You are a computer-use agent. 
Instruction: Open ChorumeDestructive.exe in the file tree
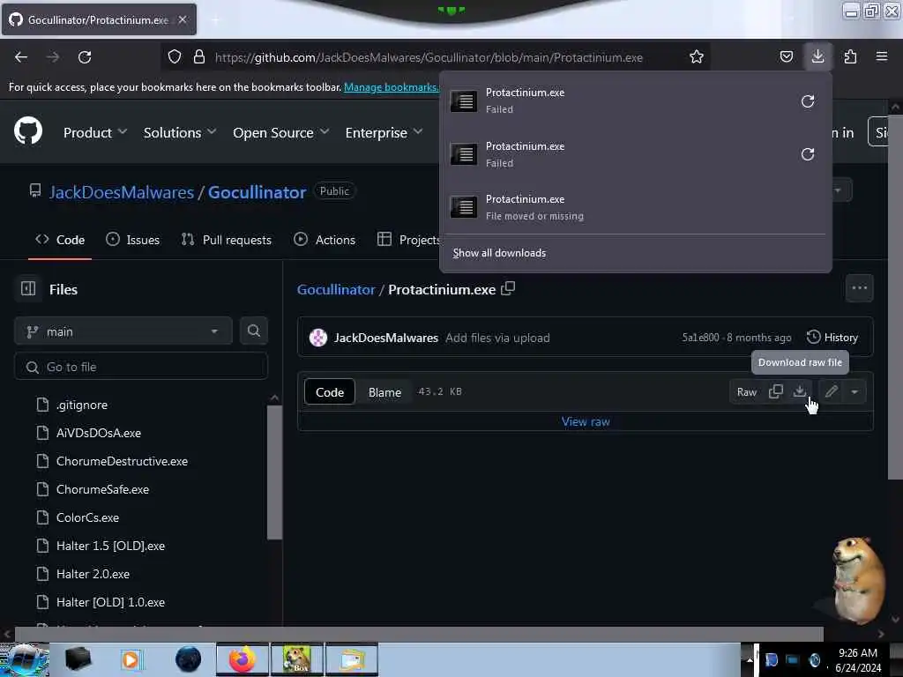pos(122,461)
